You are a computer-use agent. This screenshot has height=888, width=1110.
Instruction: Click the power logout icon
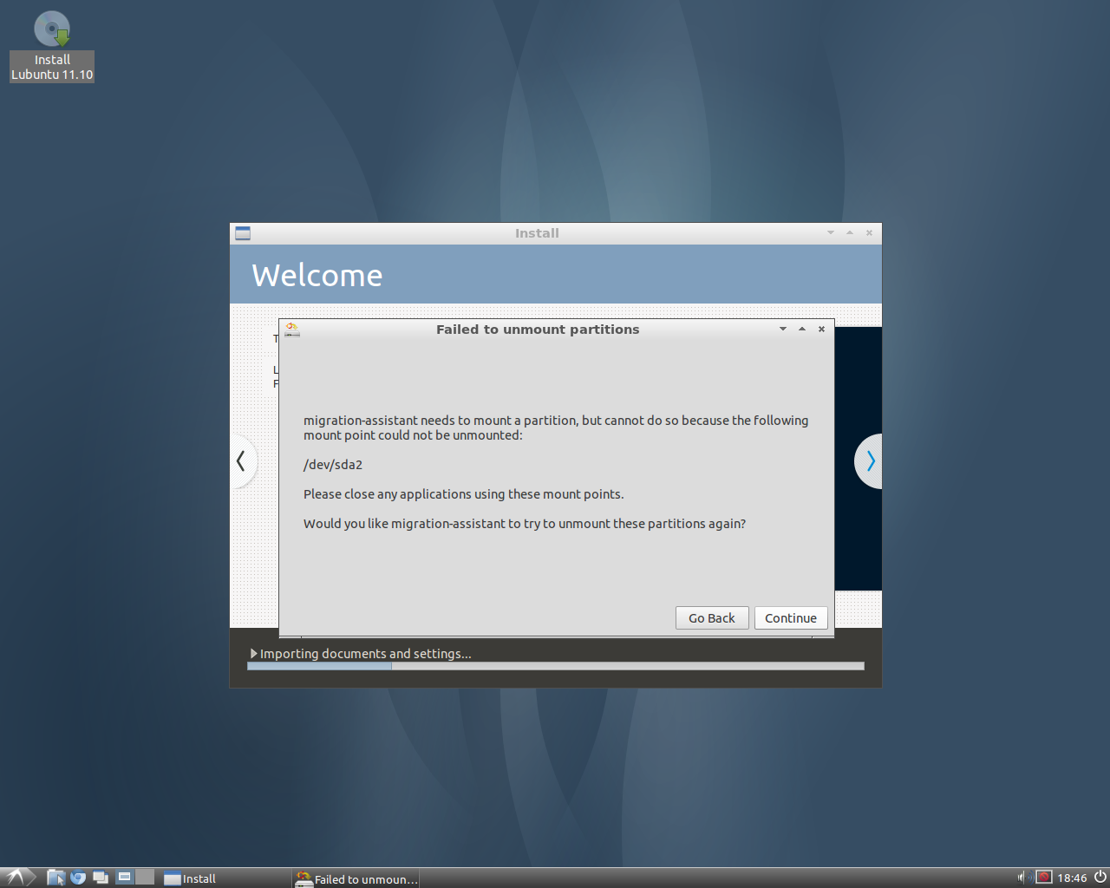click(x=1100, y=878)
